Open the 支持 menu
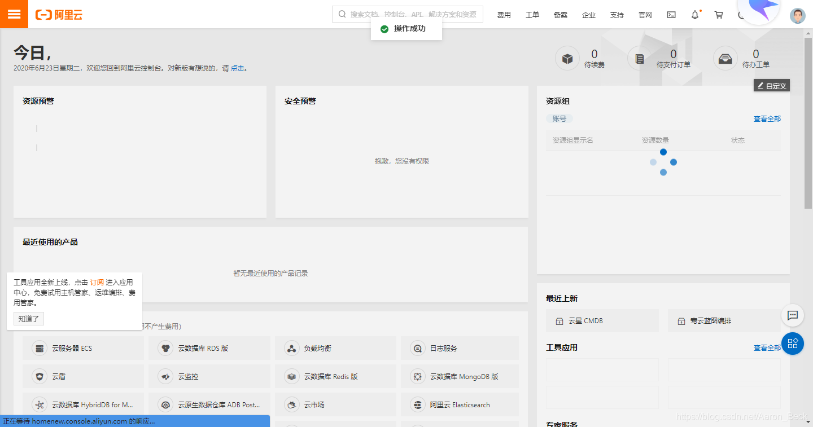Viewport: 813px width, 427px height. [x=617, y=15]
